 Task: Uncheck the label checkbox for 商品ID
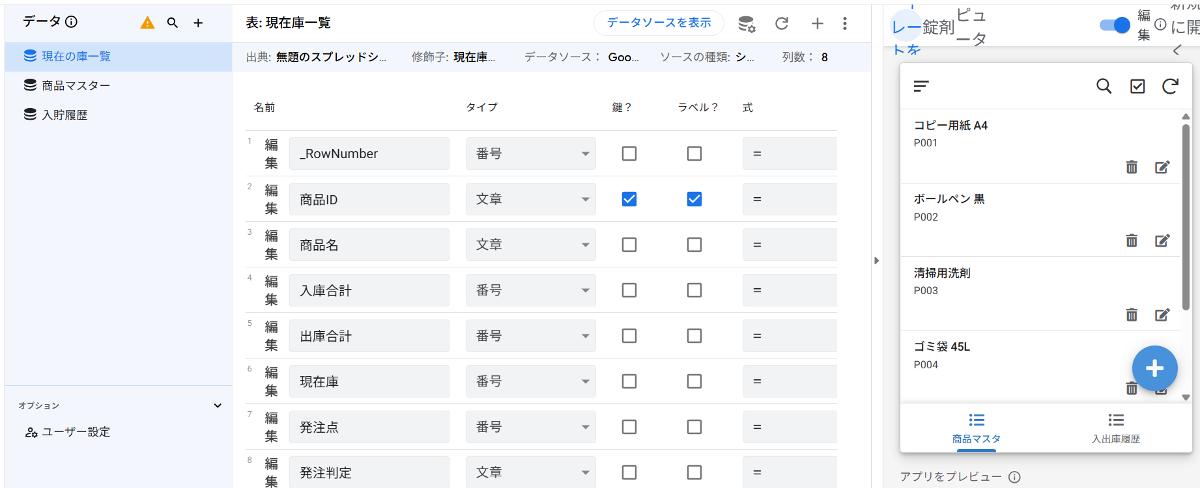[x=694, y=199]
